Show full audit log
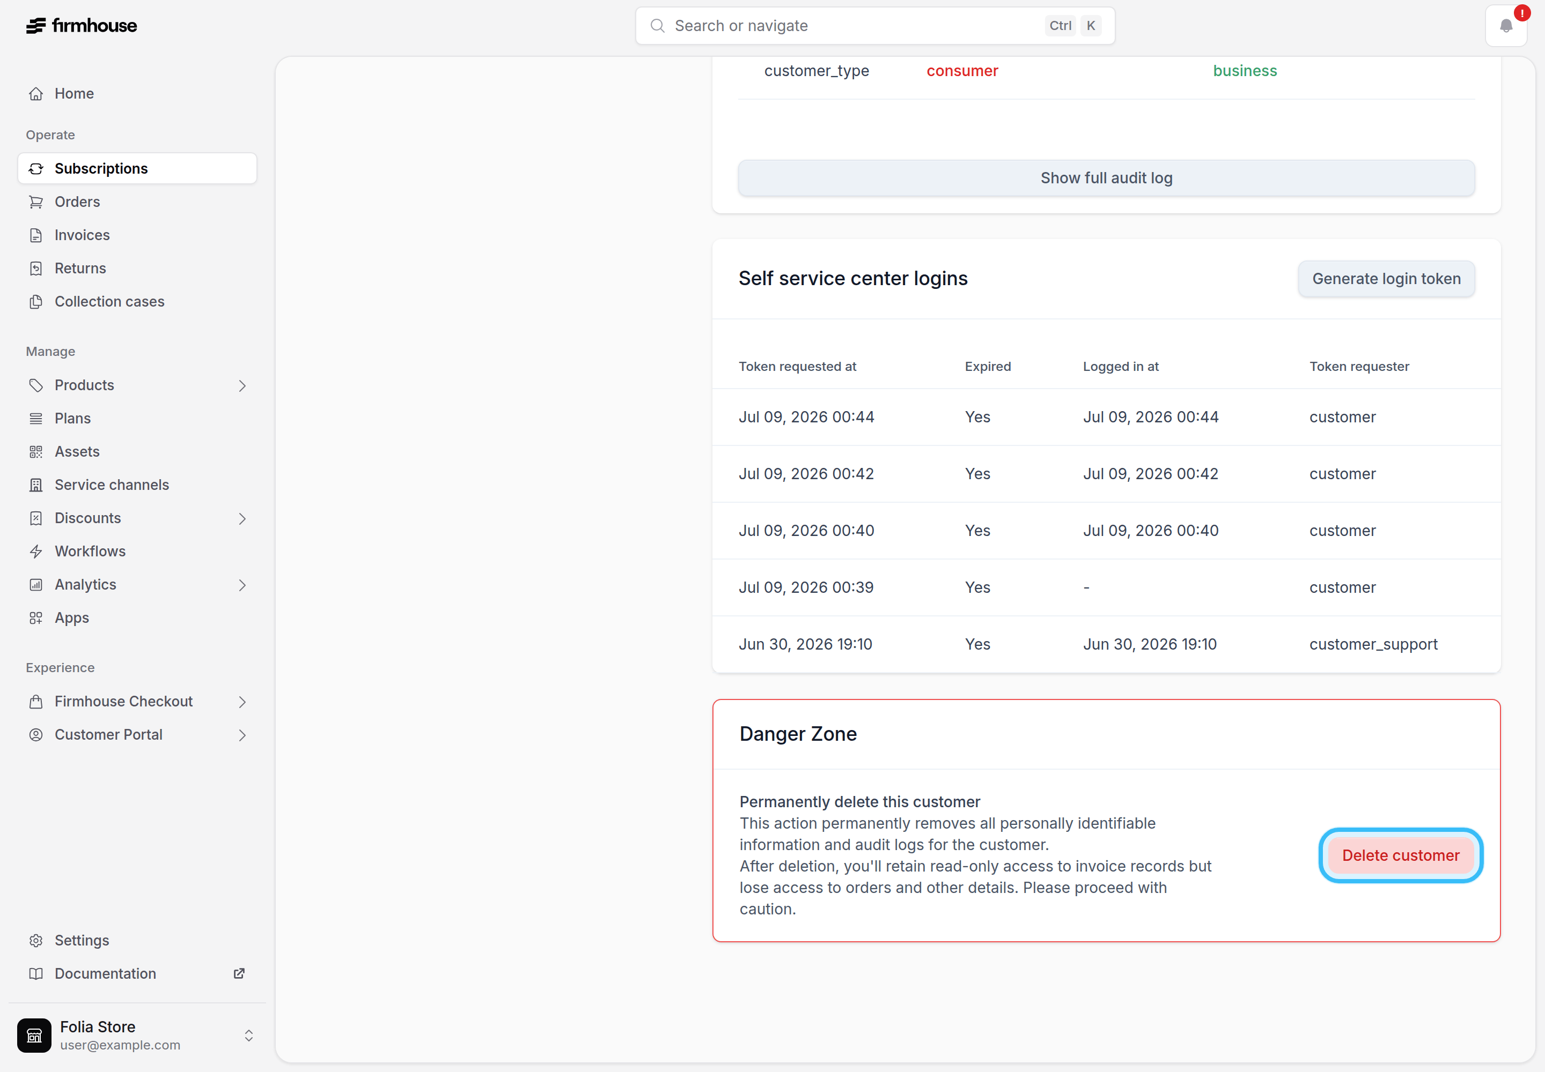1545x1072 pixels. click(1106, 178)
